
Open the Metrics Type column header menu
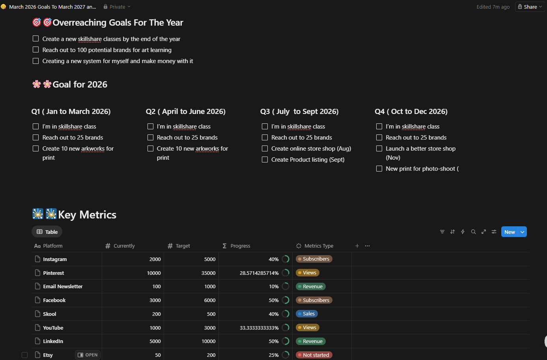322,246
